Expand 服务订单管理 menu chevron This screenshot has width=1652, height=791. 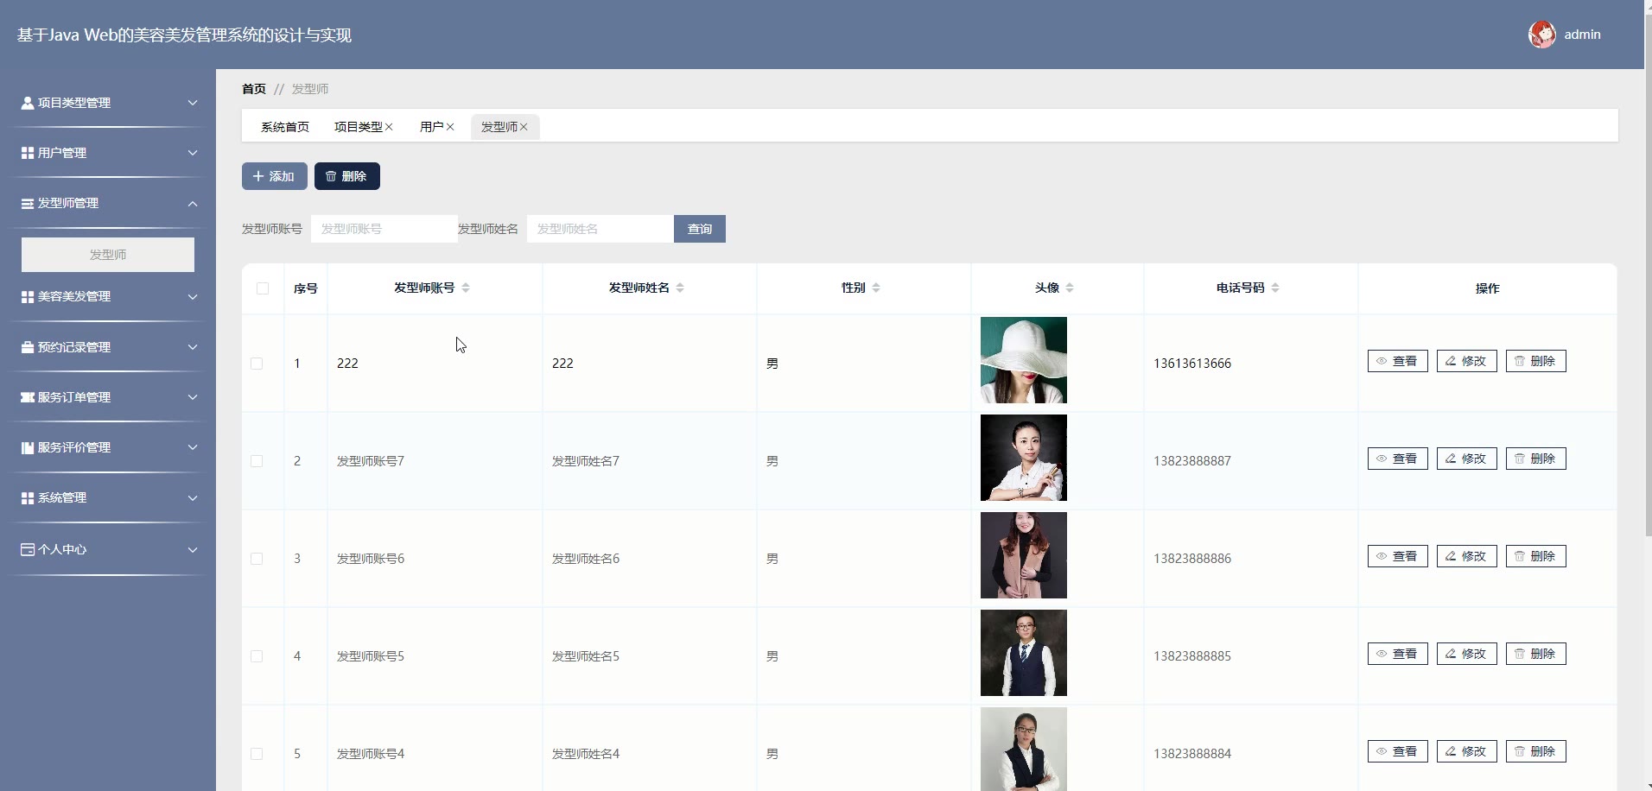pyautogui.click(x=193, y=397)
